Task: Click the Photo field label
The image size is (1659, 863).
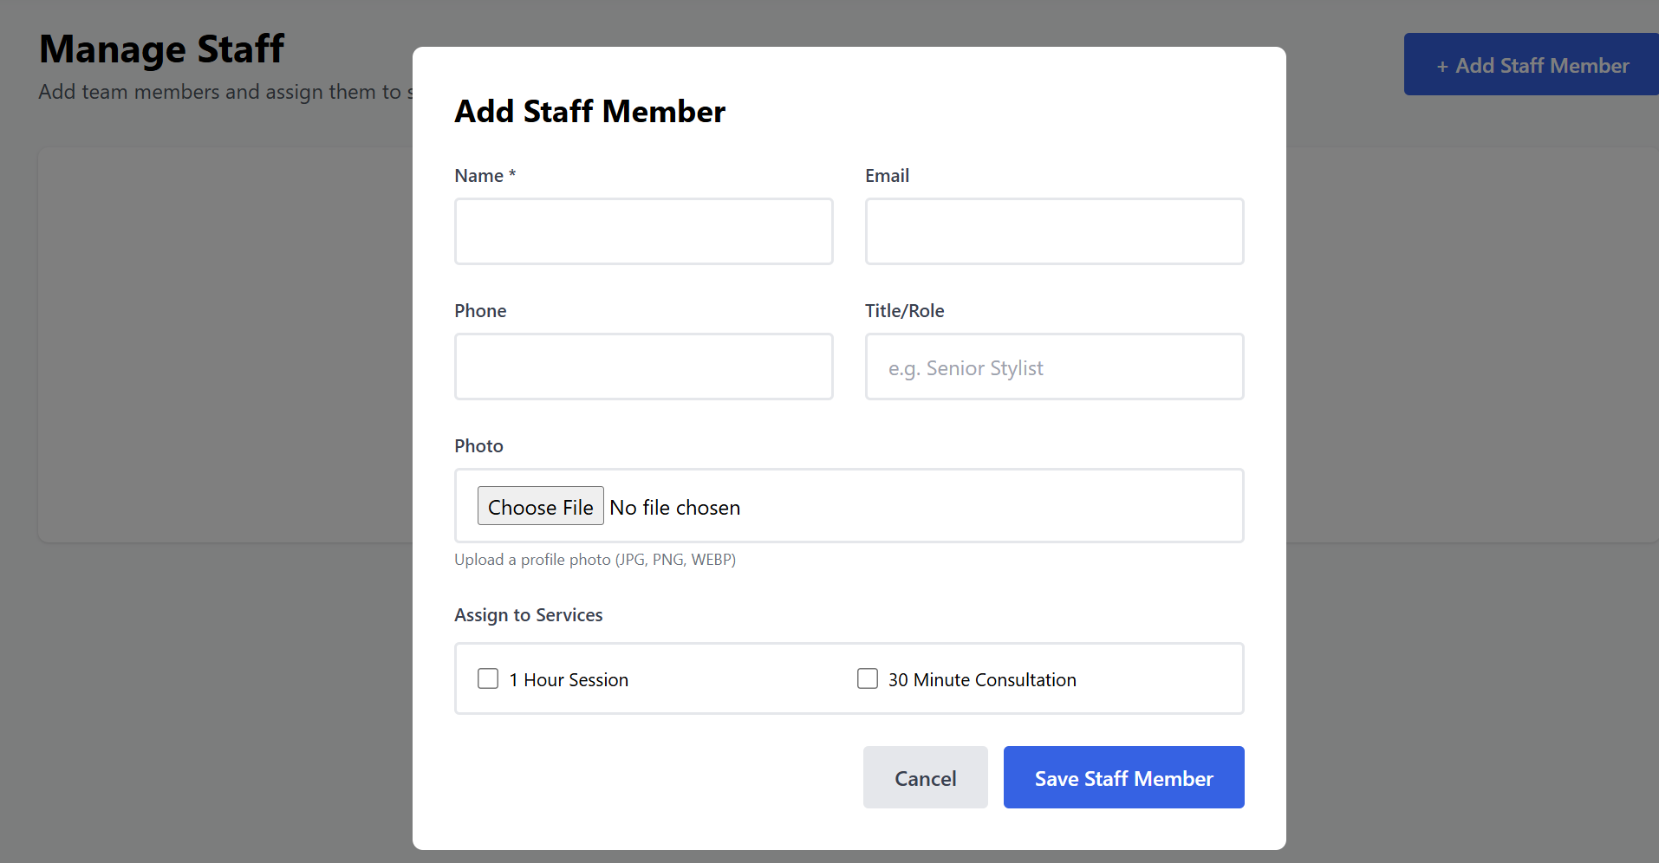Action: (478, 446)
